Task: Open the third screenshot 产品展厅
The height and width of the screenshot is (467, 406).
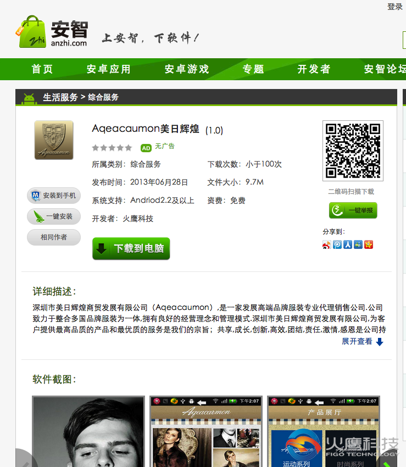Action: coord(324,431)
